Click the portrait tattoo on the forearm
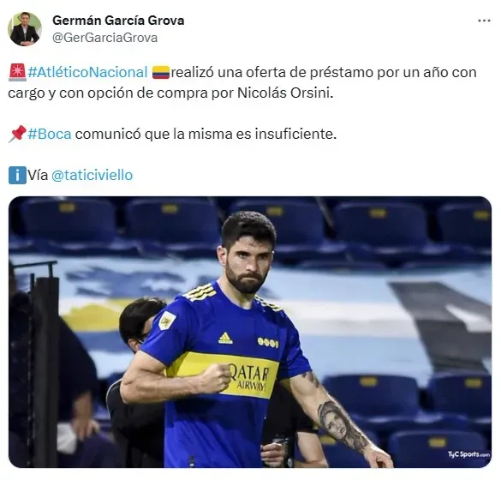The image size is (501, 480). point(332,422)
